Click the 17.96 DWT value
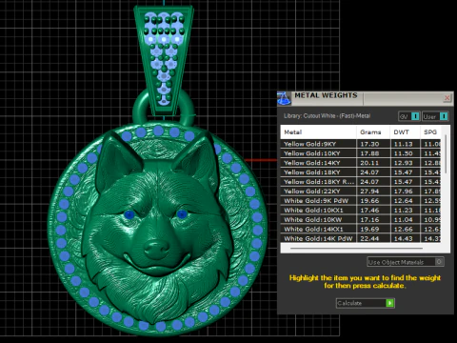This screenshot has width=457, height=343. 403,192
